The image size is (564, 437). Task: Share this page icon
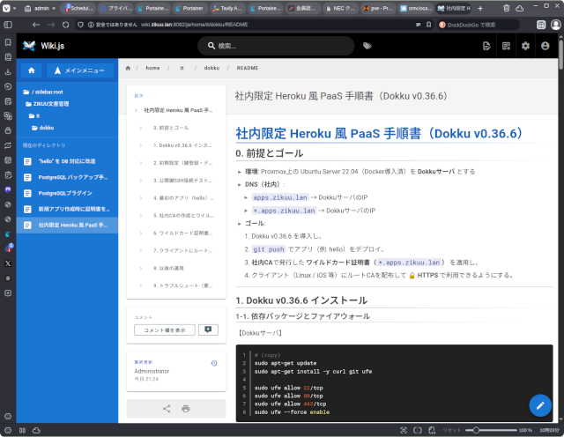[x=167, y=409]
